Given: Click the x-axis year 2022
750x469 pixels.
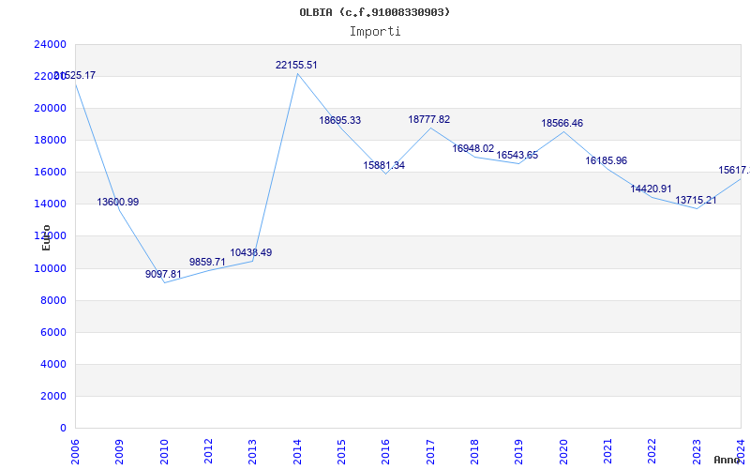Looking at the screenshot, I should (652, 451).
